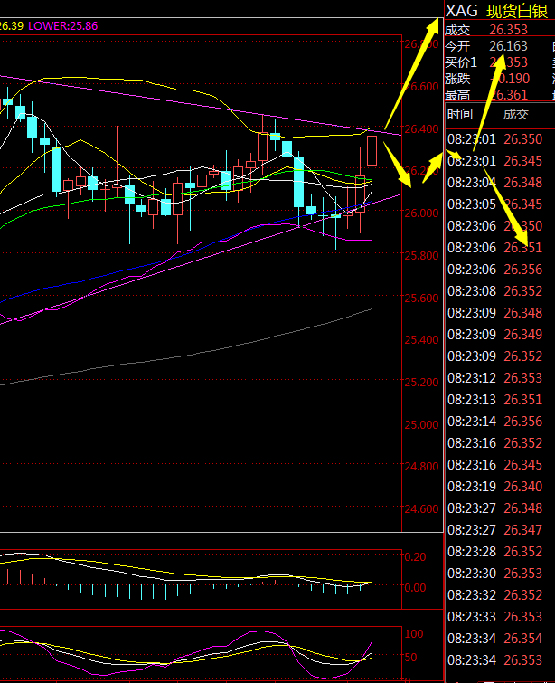Click the MACD 0.20 scale label
555x683 pixels.
(415, 556)
